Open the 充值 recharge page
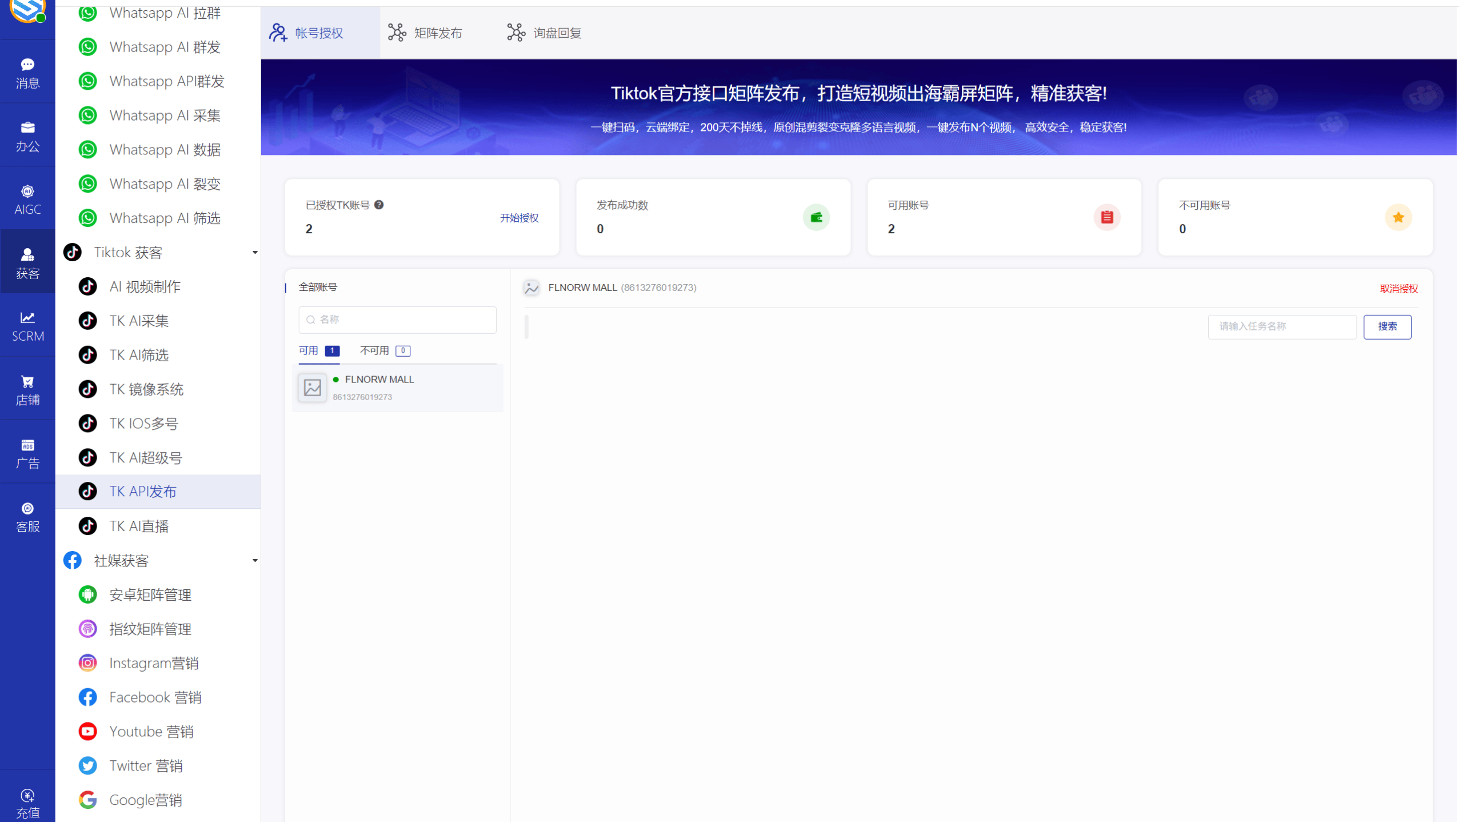This screenshot has width=1459, height=822. coord(27,800)
